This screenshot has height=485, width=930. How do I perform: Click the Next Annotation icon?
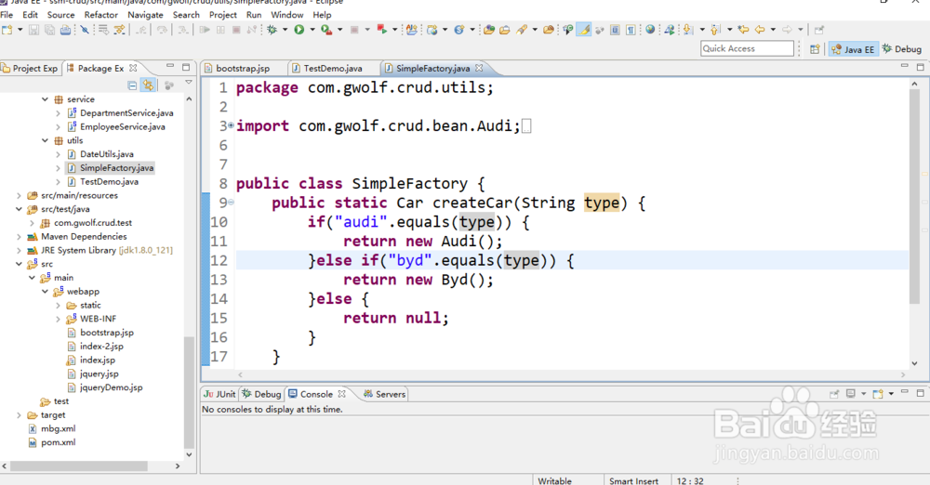[687, 30]
